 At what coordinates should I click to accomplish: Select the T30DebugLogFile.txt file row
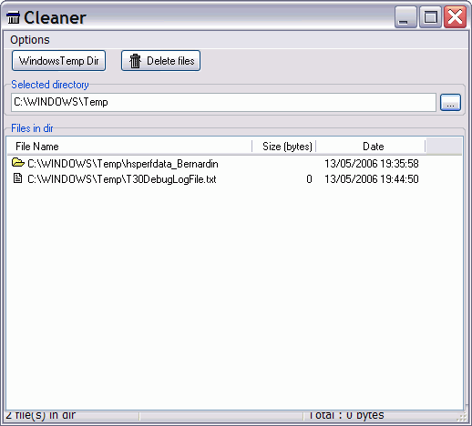click(215, 179)
